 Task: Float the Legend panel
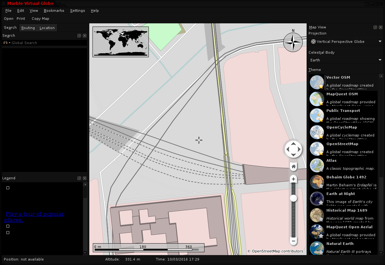(x=79, y=178)
